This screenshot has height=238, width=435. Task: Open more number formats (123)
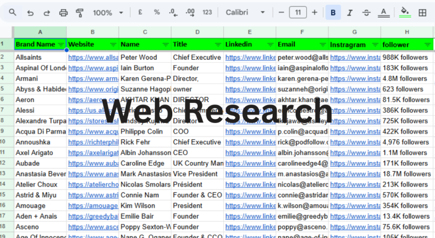click(x=207, y=13)
